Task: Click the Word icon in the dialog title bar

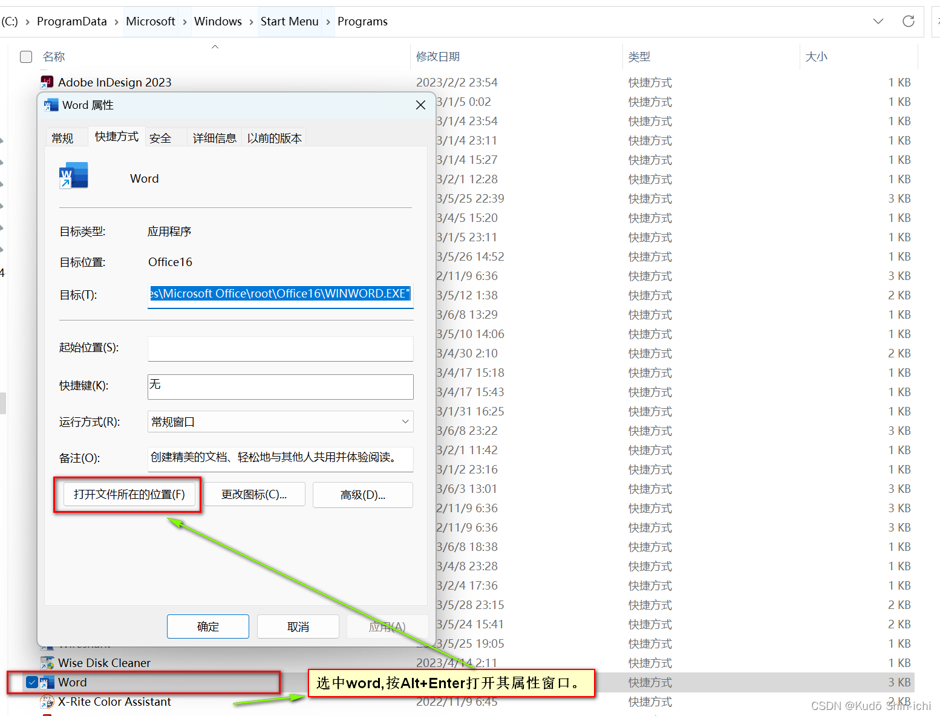Action: click(51, 105)
